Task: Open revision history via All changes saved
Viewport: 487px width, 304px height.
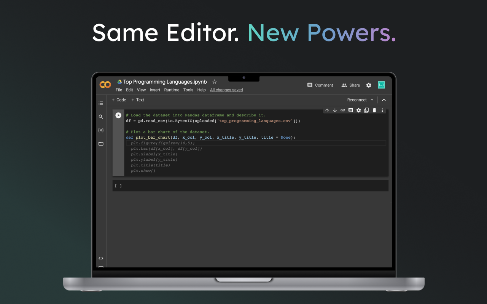Action: coord(226,90)
